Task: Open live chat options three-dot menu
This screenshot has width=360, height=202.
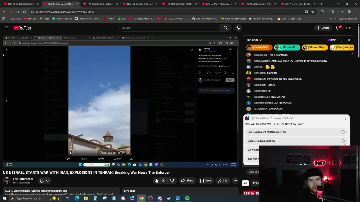Action: (341, 40)
